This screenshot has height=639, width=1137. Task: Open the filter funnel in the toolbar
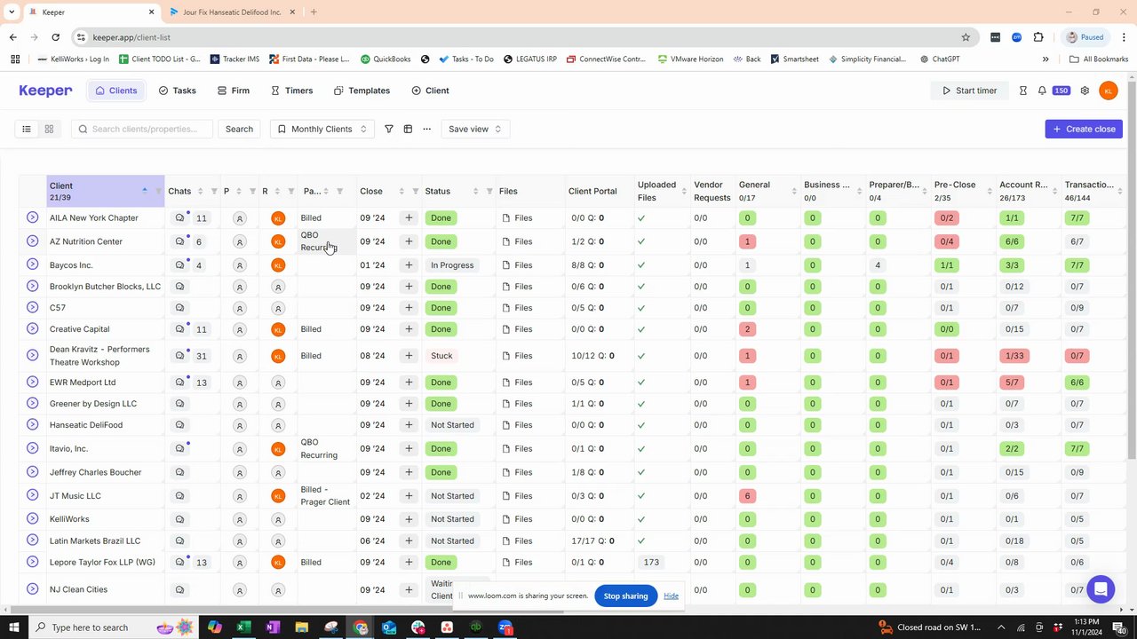coord(389,129)
